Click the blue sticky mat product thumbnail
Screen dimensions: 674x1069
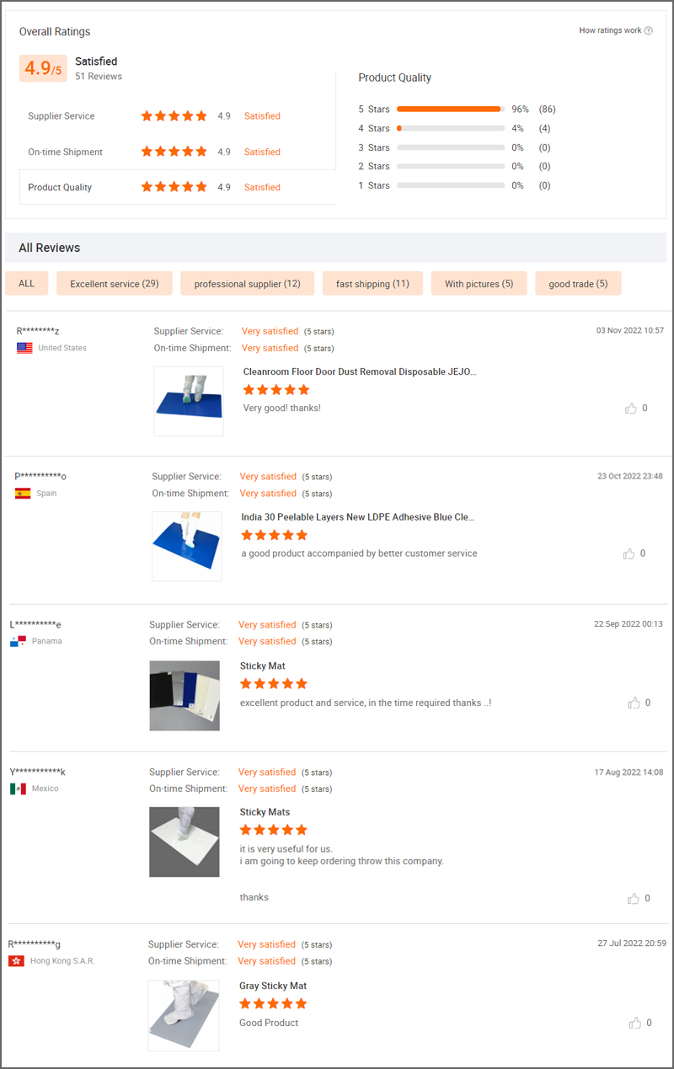(186, 546)
